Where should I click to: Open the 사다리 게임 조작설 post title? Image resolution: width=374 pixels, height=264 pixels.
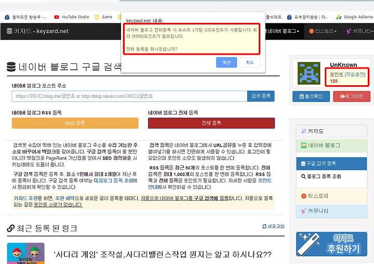click(x=163, y=255)
